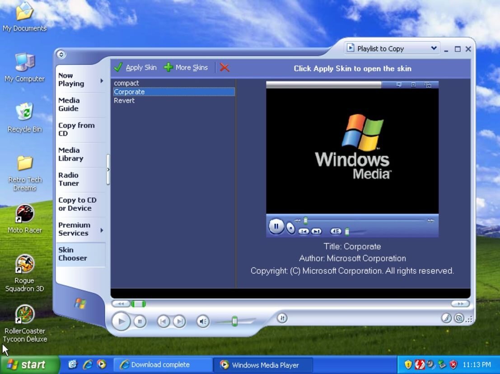The height and width of the screenshot is (374, 500).
Task: Open the graphic equalizer panel icon
Action: tap(282, 319)
